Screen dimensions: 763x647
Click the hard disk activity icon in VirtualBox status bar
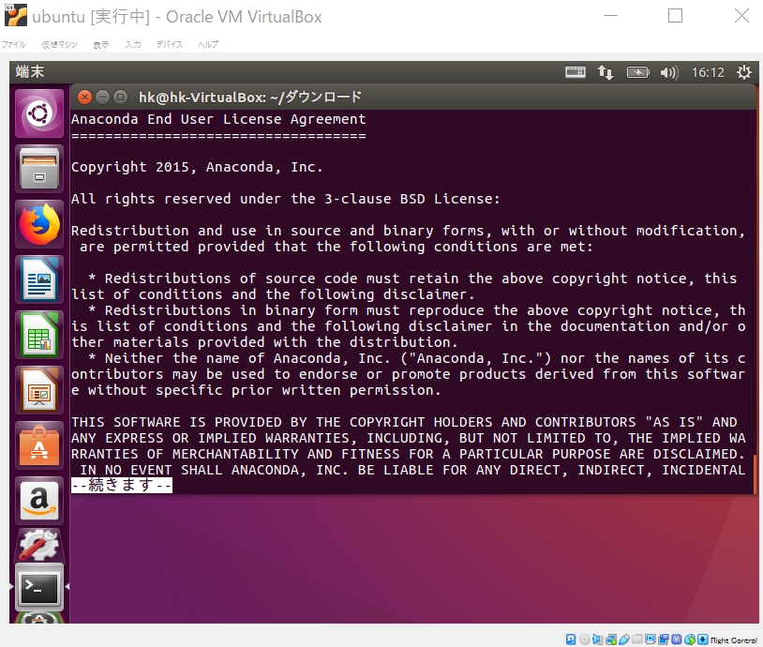(571, 639)
